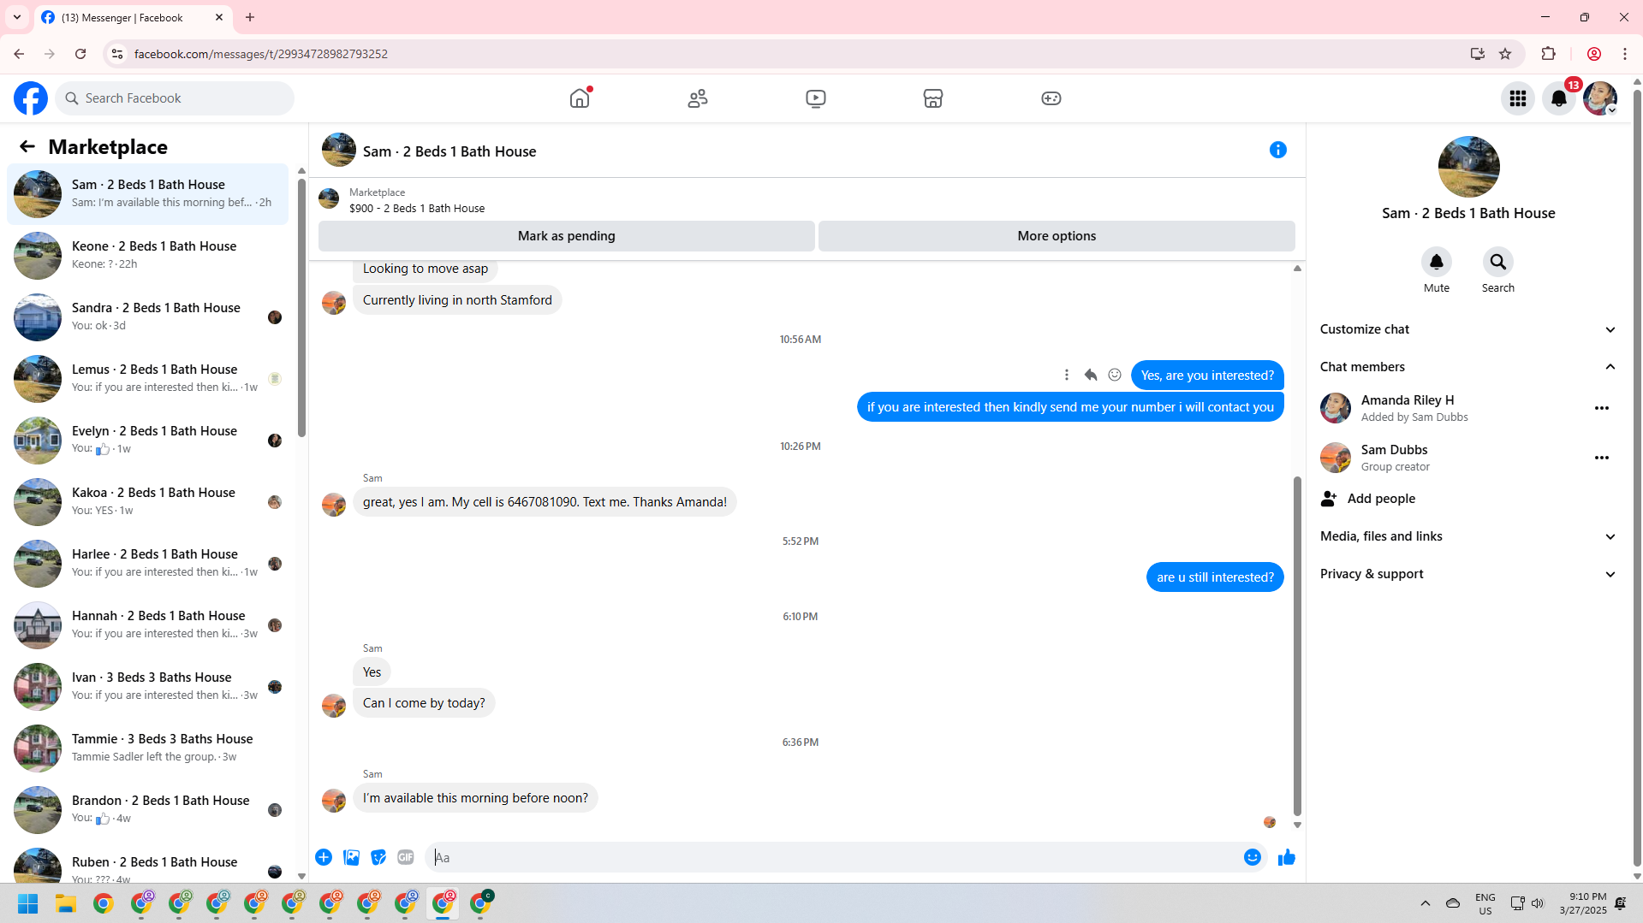Choose a sticker in composer
This screenshot has height=923, width=1643.
[x=378, y=857]
